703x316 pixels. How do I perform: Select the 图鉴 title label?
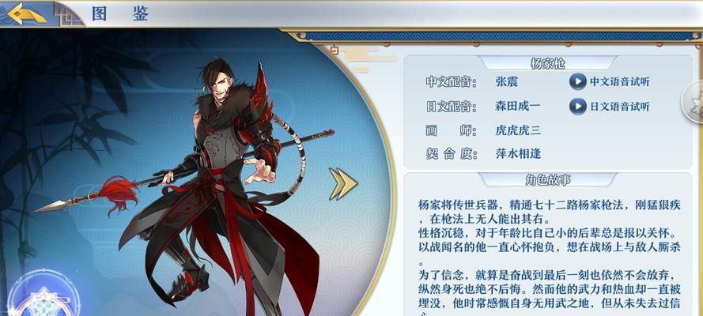[119, 14]
